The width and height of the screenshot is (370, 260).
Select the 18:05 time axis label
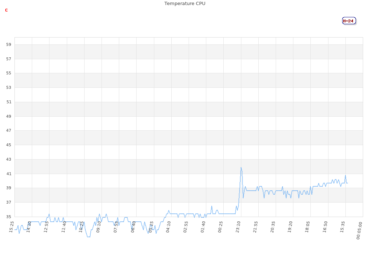point(308,227)
